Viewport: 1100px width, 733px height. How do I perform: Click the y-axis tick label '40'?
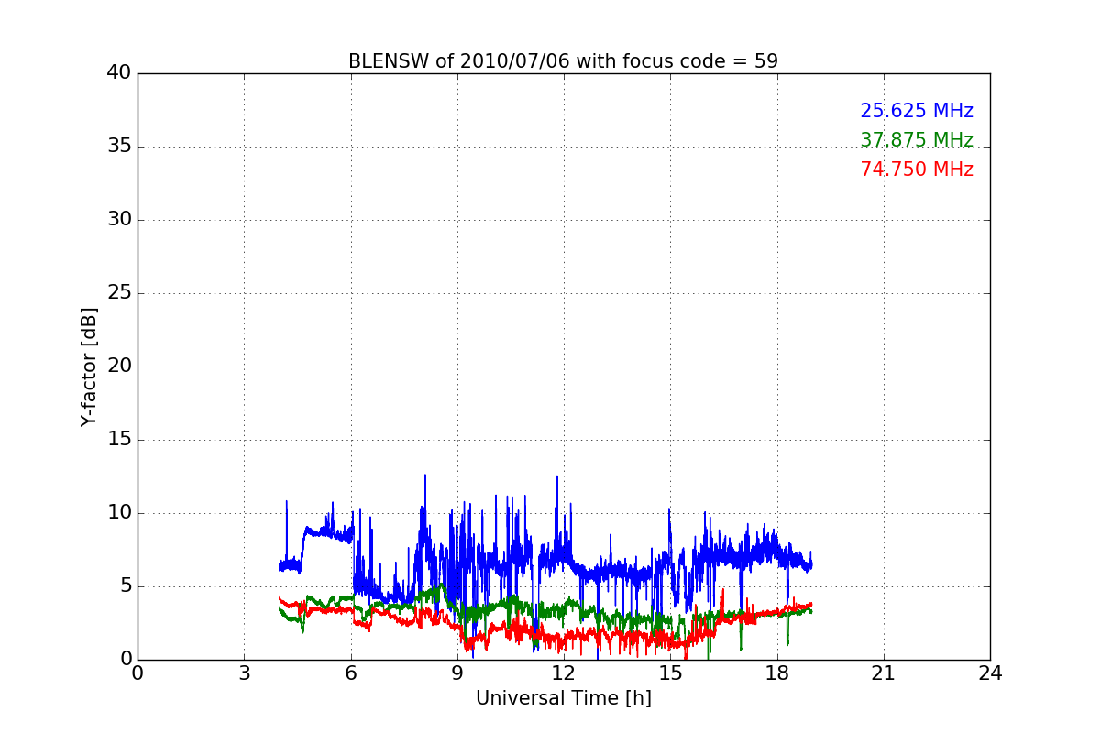(119, 73)
